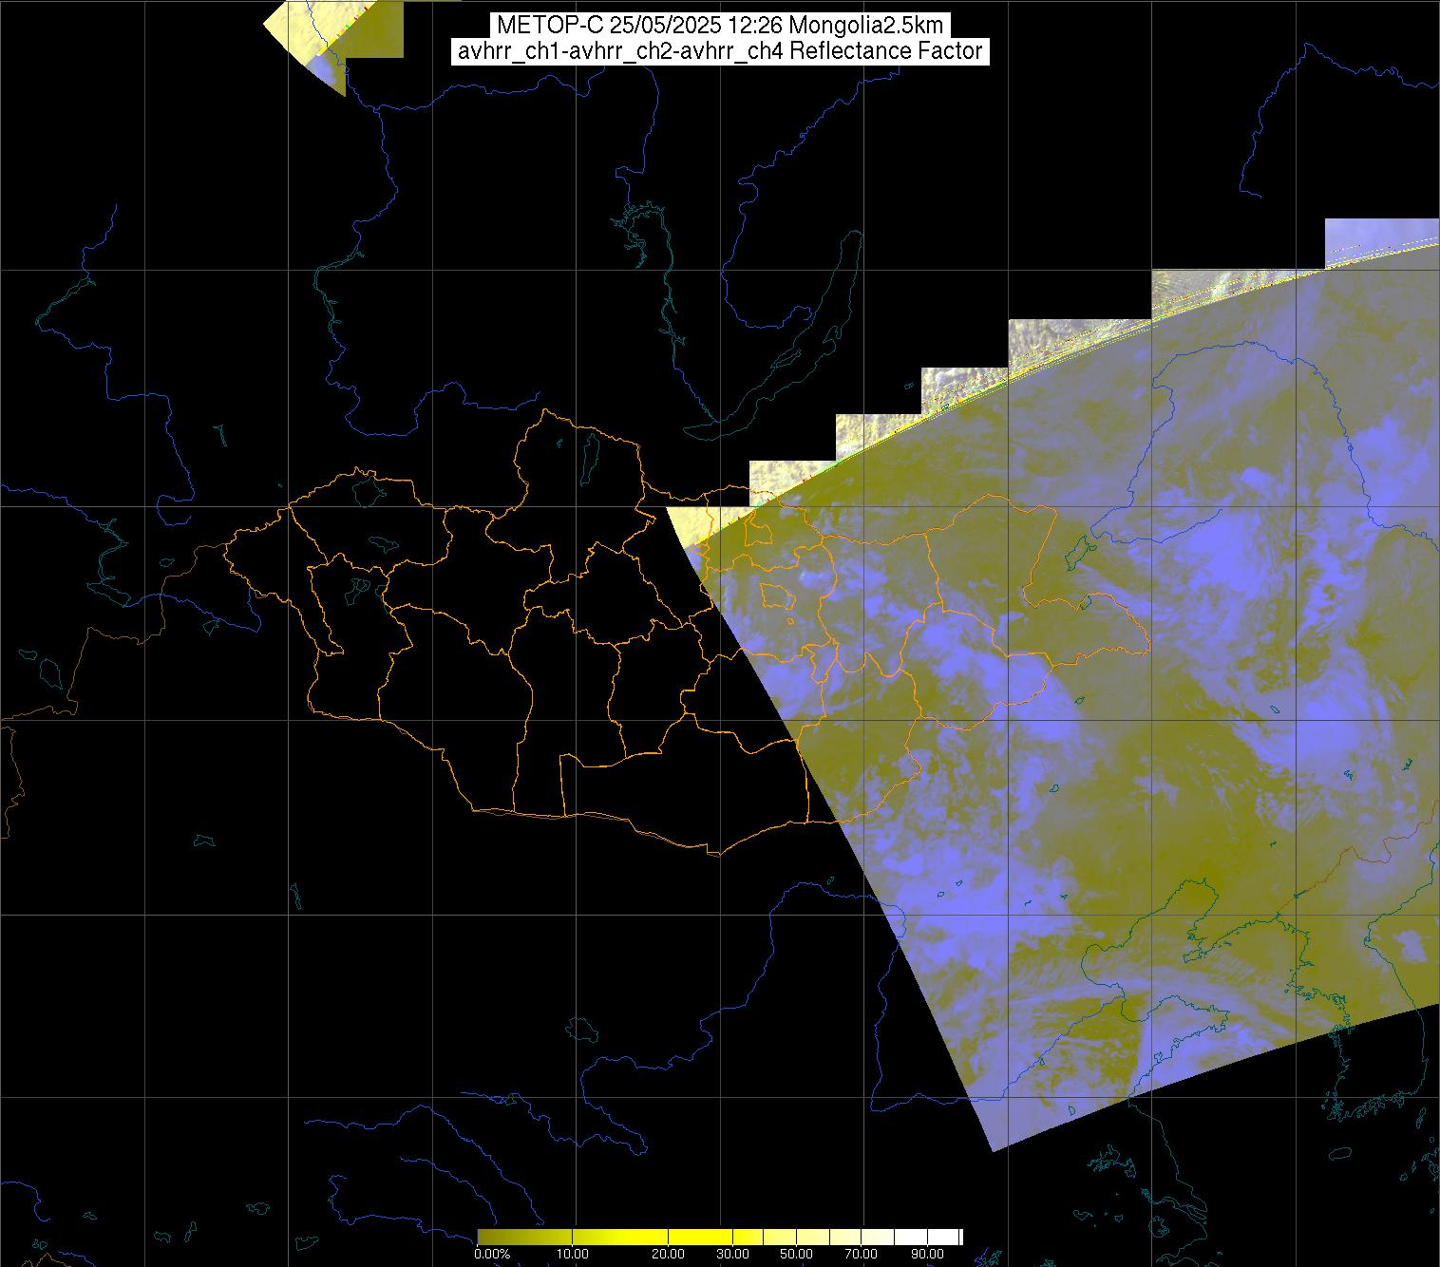
Task: Click the 70.00 label on the color scale
Action: [862, 1254]
